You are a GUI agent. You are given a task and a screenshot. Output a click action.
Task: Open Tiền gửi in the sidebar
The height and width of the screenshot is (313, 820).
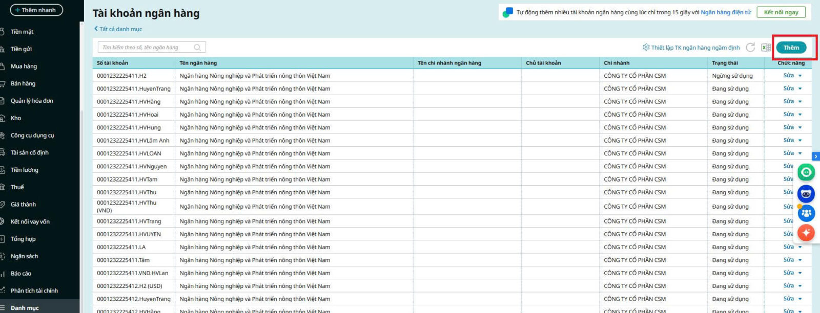(x=21, y=49)
